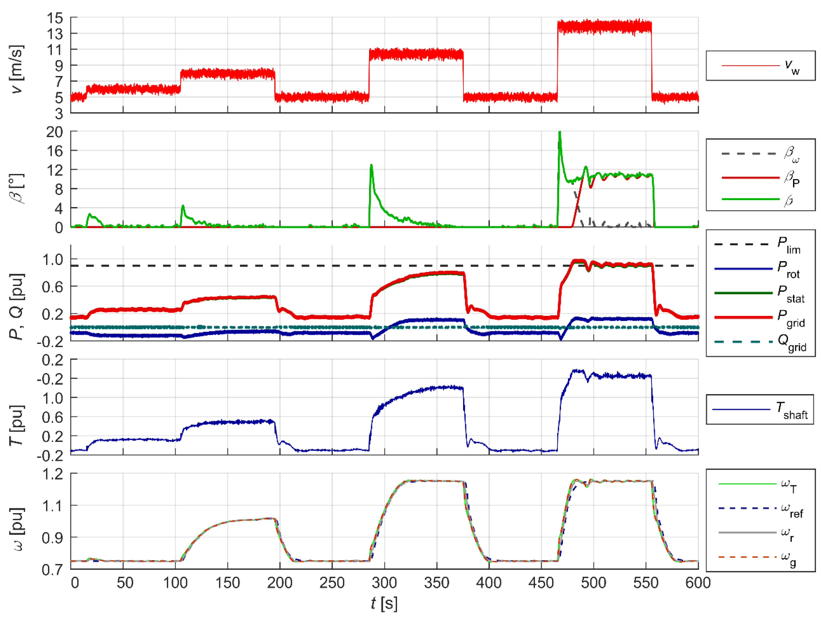Click the v [m/s] y-axis label

(16, 69)
